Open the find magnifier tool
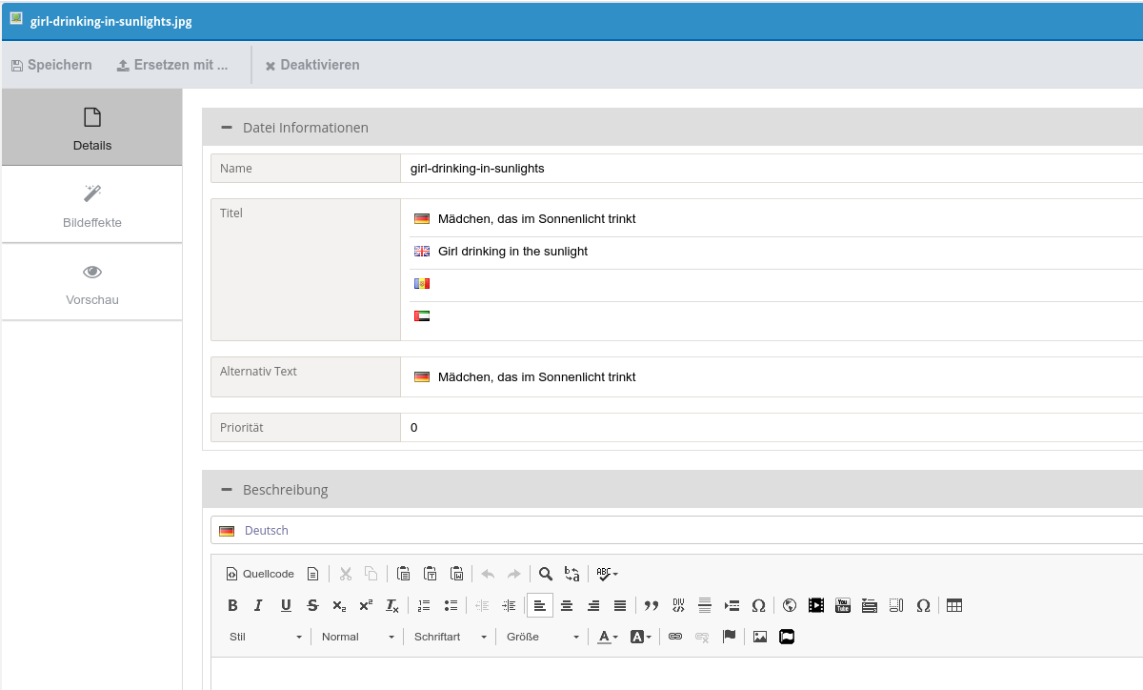 coord(545,574)
